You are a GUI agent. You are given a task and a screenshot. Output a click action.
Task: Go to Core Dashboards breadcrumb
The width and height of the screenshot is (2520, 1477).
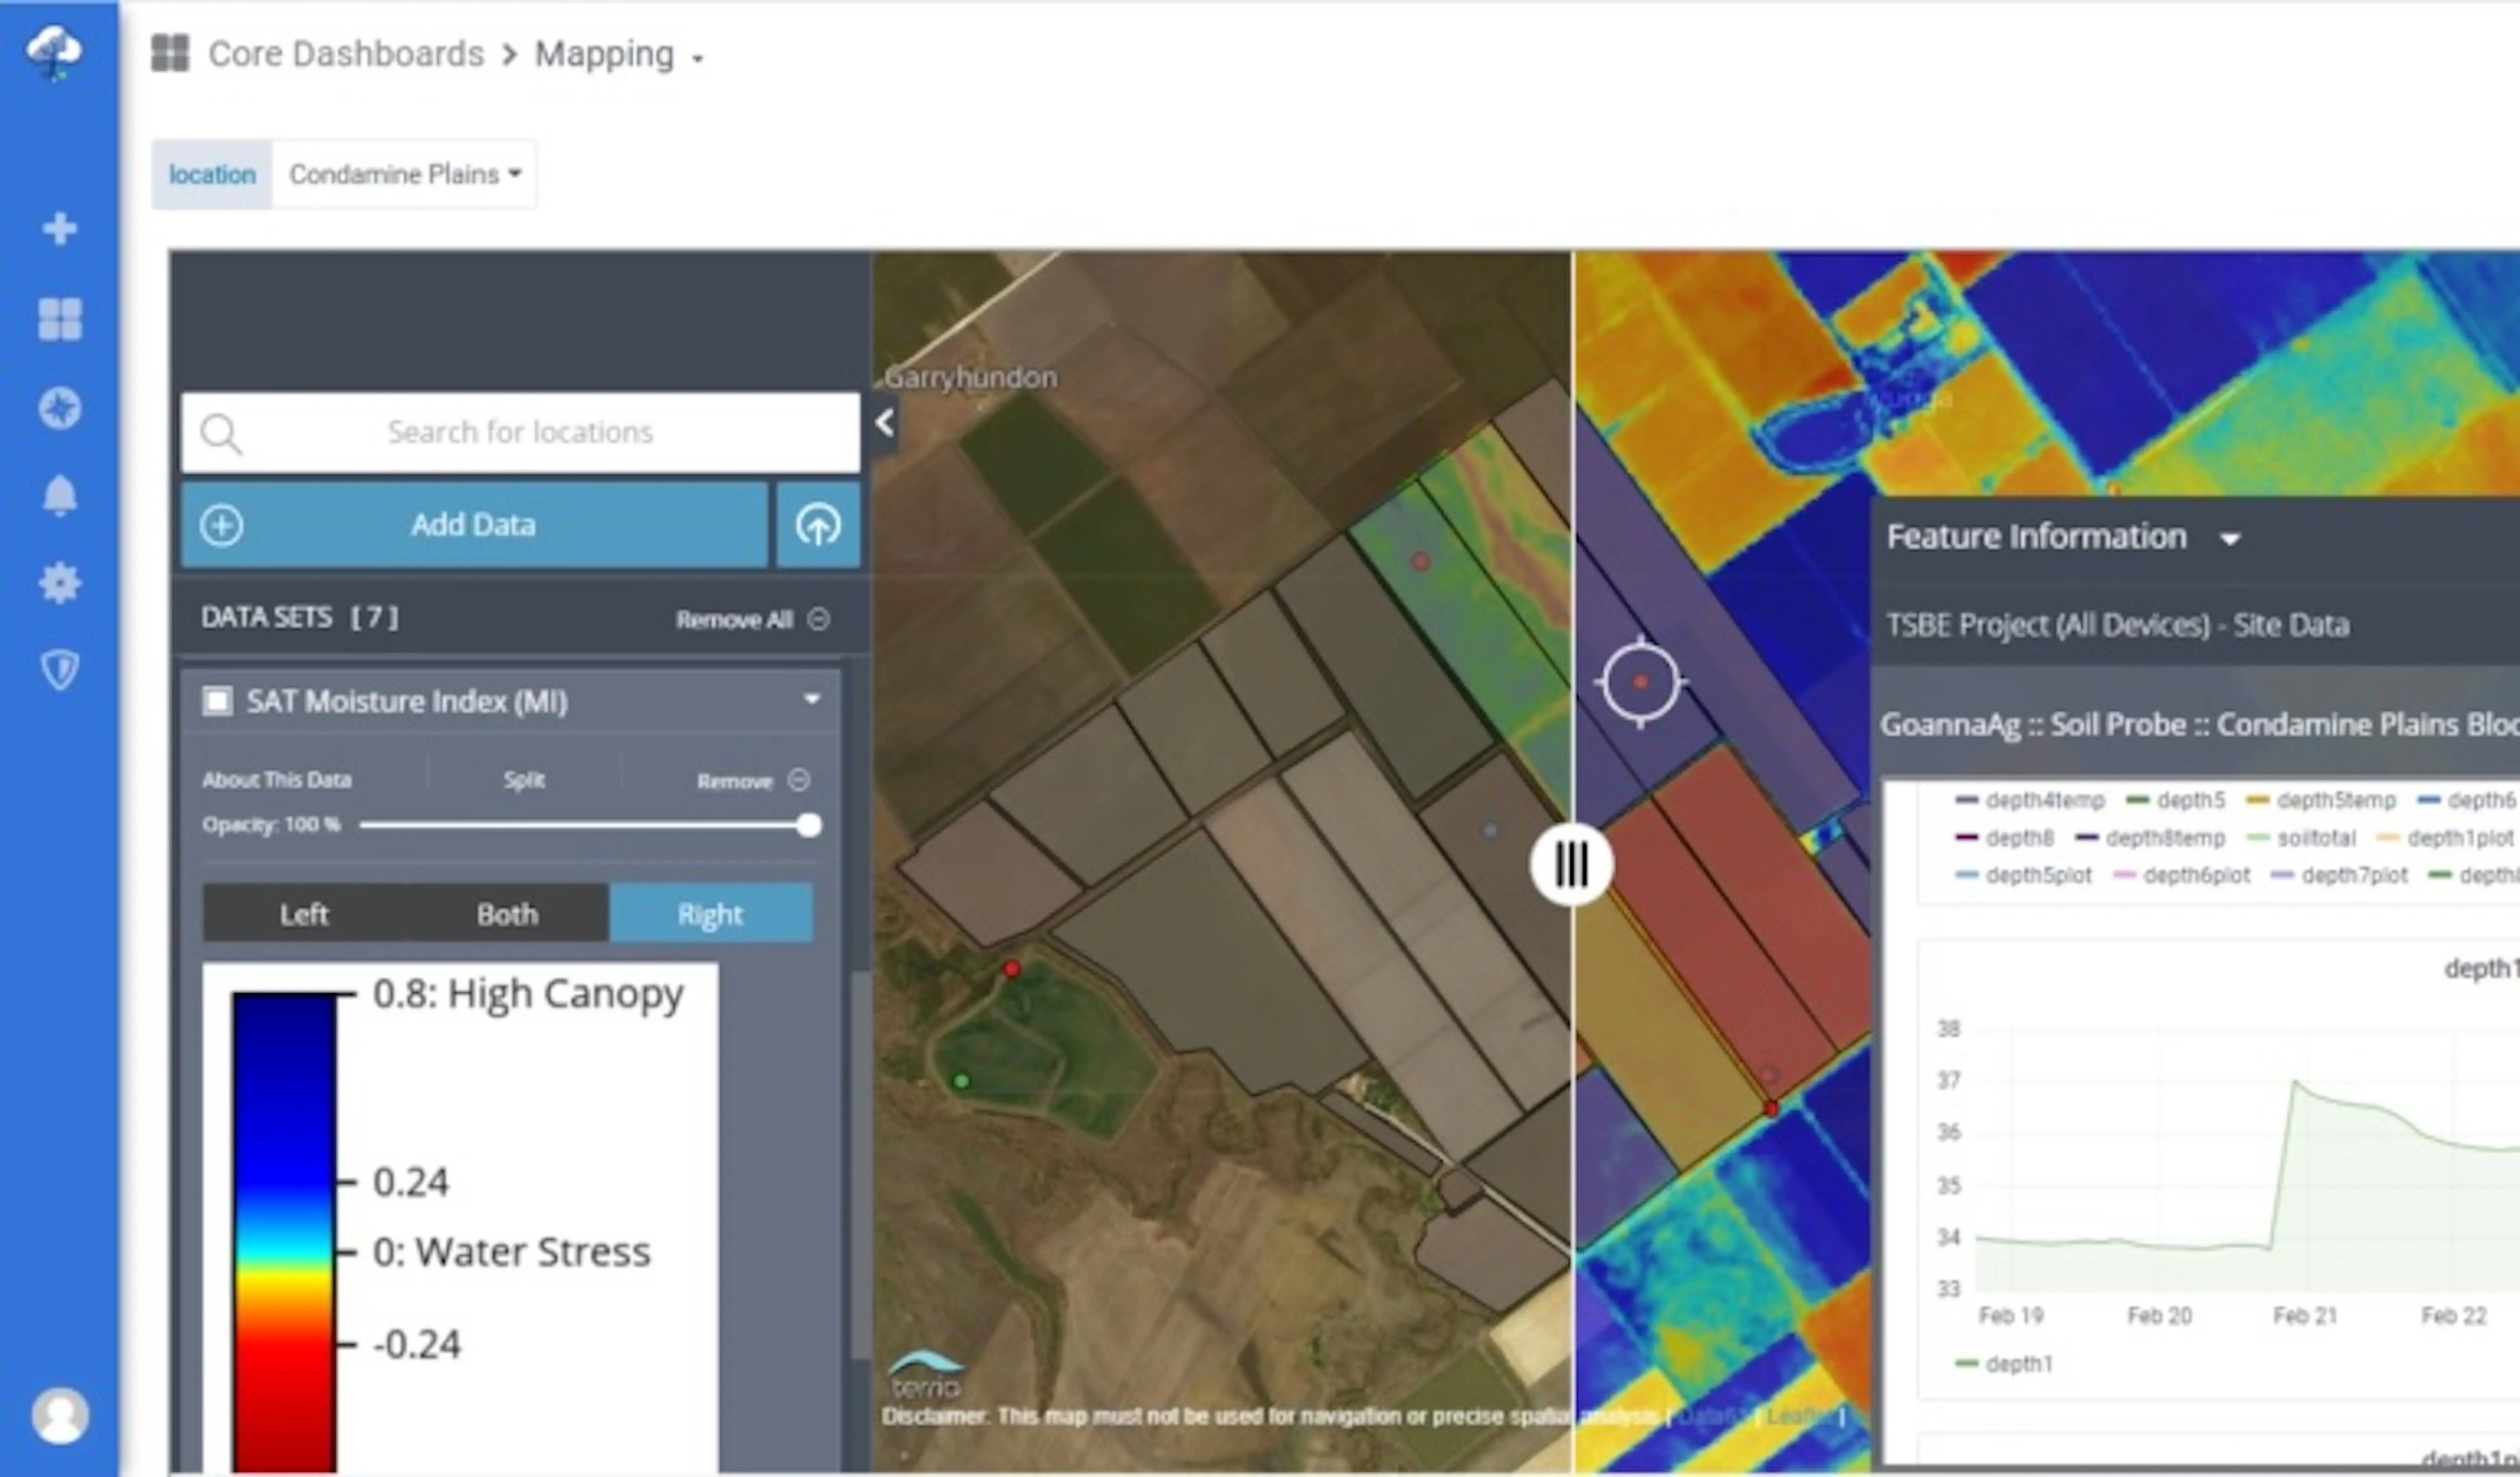click(x=346, y=54)
